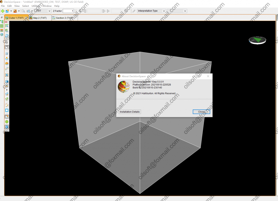Click the blue and orange well panels icon
The image size is (278, 201).
(x=7, y=75)
